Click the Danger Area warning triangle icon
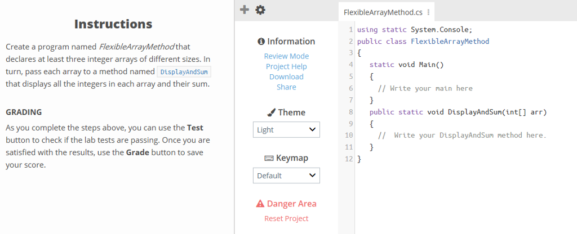Viewport: 577px width, 234px height. pos(260,204)
